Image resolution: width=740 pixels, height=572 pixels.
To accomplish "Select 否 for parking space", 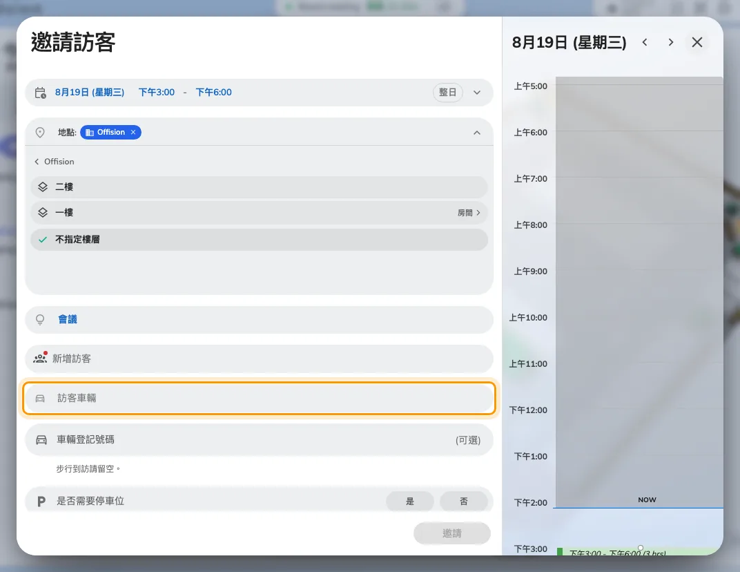I will coord(463,501).
